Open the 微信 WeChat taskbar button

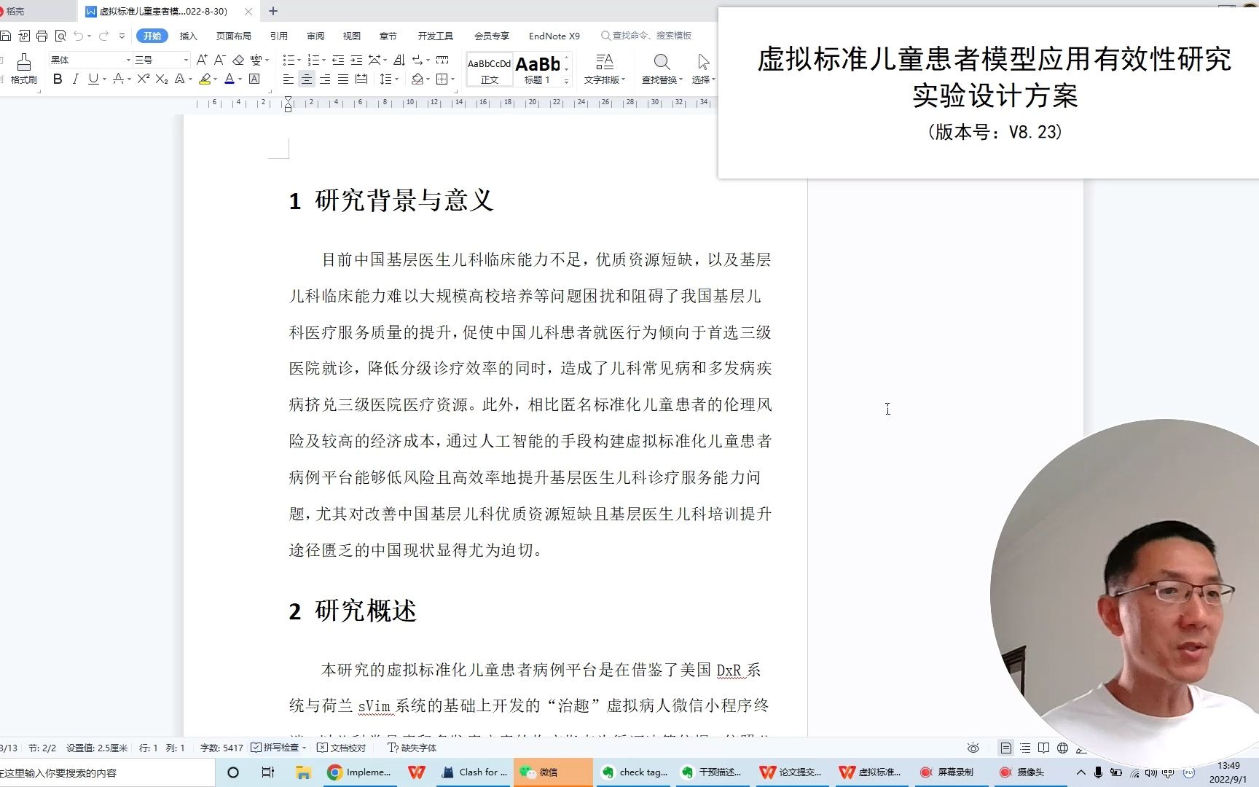click(553, 772)
